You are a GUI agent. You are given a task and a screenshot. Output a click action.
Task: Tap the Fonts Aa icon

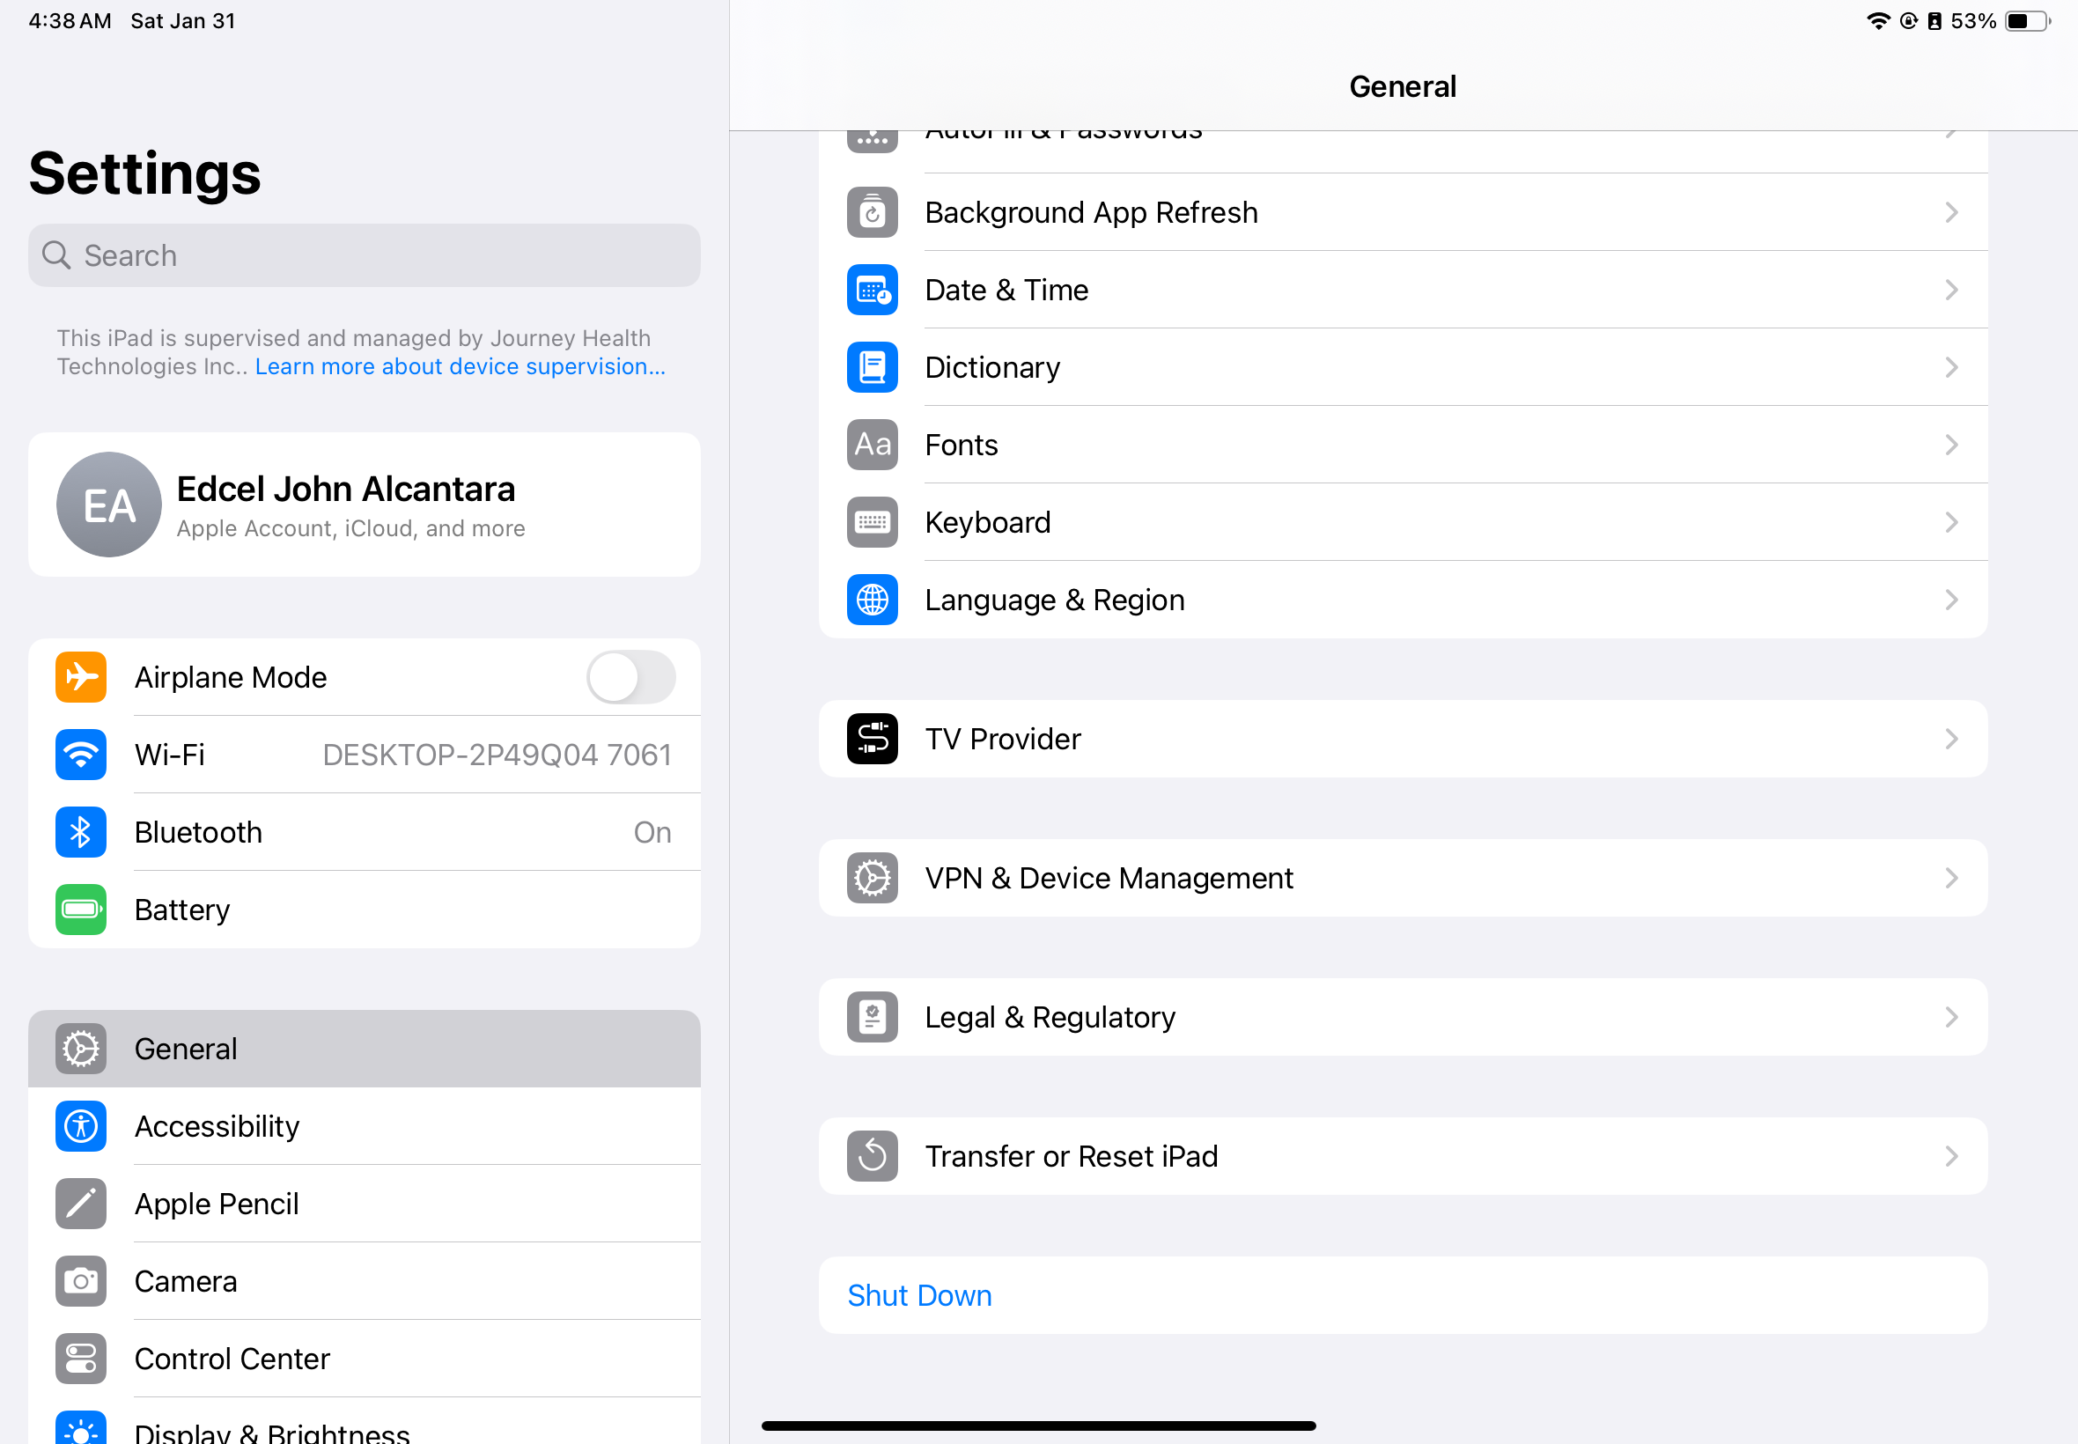click(x=872, y=446)
